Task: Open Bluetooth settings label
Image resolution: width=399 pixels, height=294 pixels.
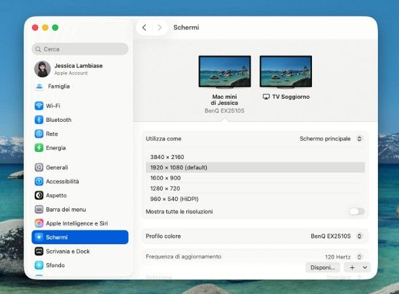Action: [58, 120]
